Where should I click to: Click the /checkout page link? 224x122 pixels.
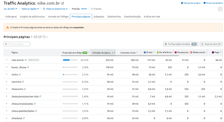click(x=17, y=118)
